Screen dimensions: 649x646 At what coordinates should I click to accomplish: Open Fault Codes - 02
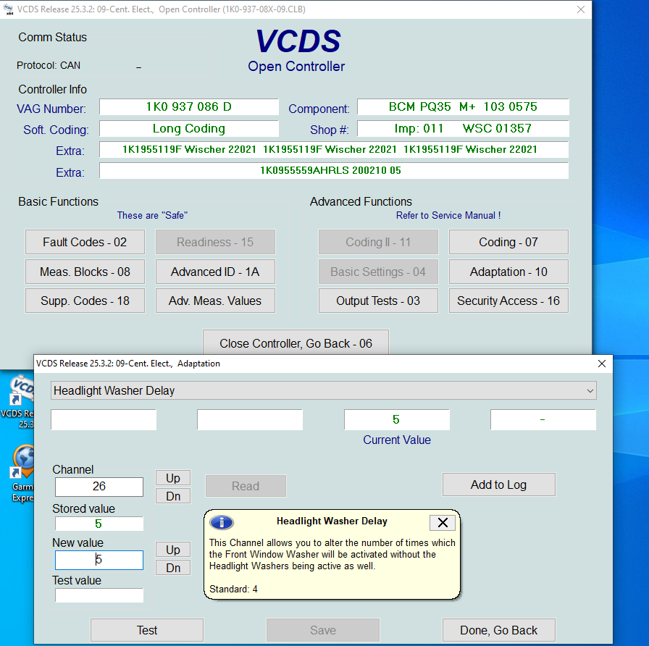85,242
